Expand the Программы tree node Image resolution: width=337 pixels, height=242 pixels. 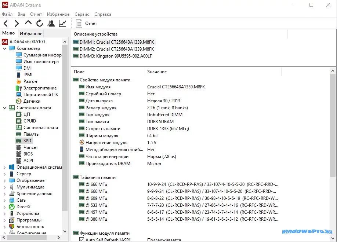[x=4, y=220]
